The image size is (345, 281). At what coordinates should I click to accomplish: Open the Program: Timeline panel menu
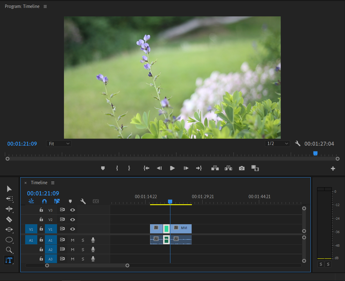pos(45,6)
